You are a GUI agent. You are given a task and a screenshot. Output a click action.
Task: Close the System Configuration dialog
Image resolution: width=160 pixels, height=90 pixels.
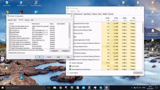pyautogui.click(x=71, y=16)
